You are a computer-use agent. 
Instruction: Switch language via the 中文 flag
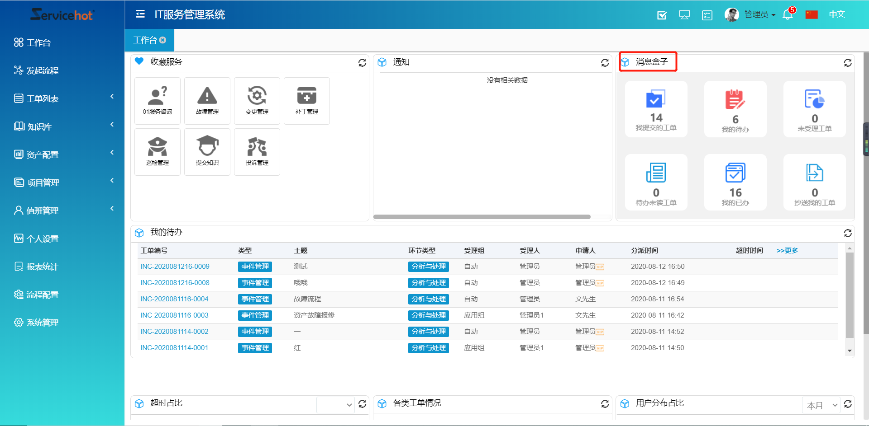[x=812, y=14]
